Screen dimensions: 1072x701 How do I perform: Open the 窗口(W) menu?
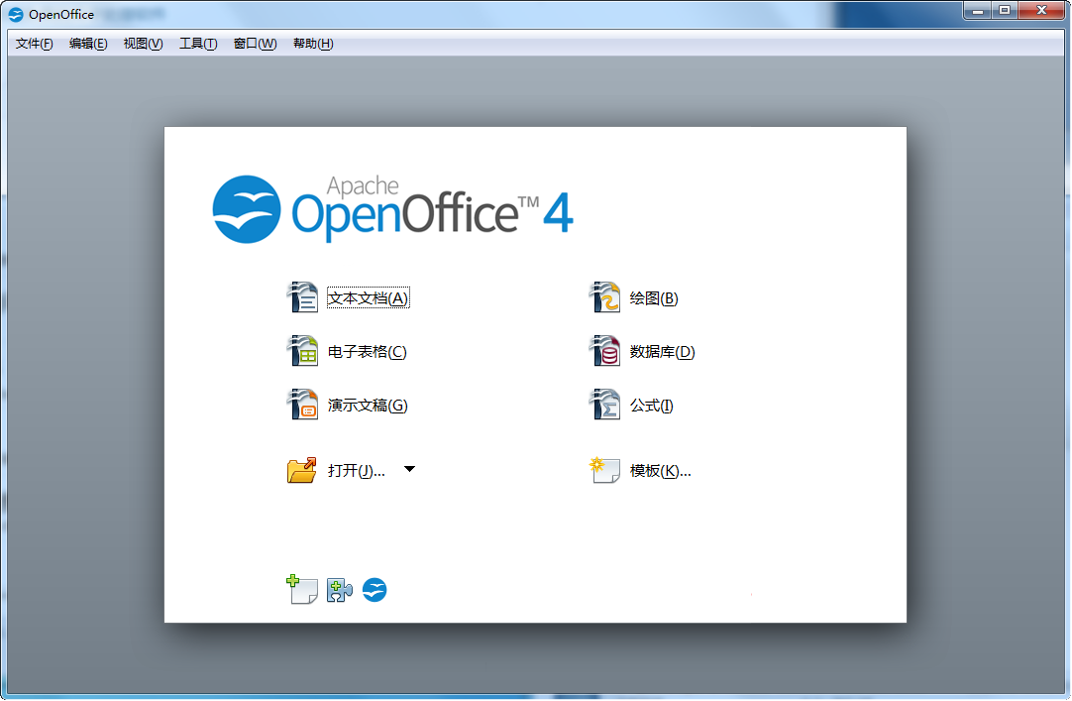tap(255, 44)
